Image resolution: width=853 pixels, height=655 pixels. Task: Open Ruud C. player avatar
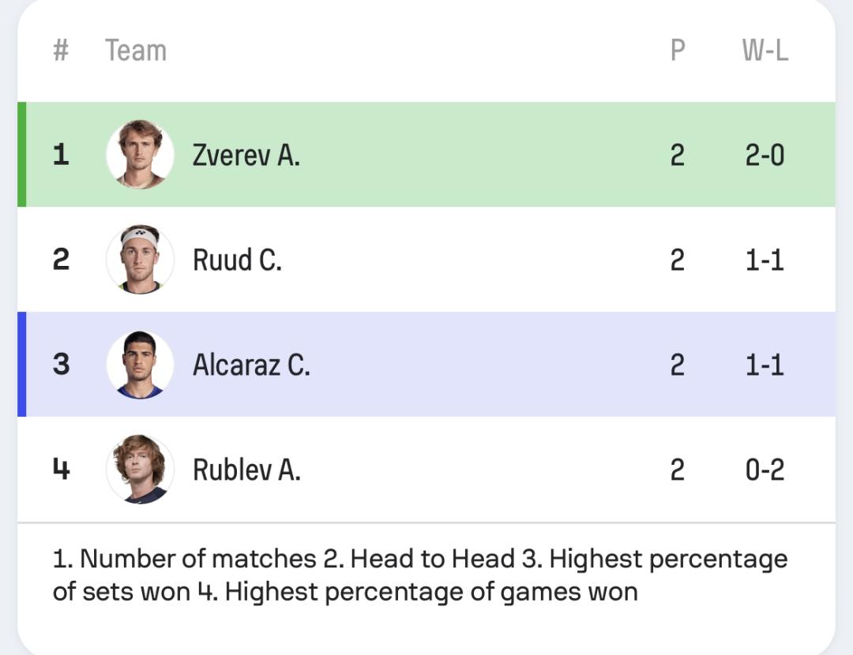(140, 260)
